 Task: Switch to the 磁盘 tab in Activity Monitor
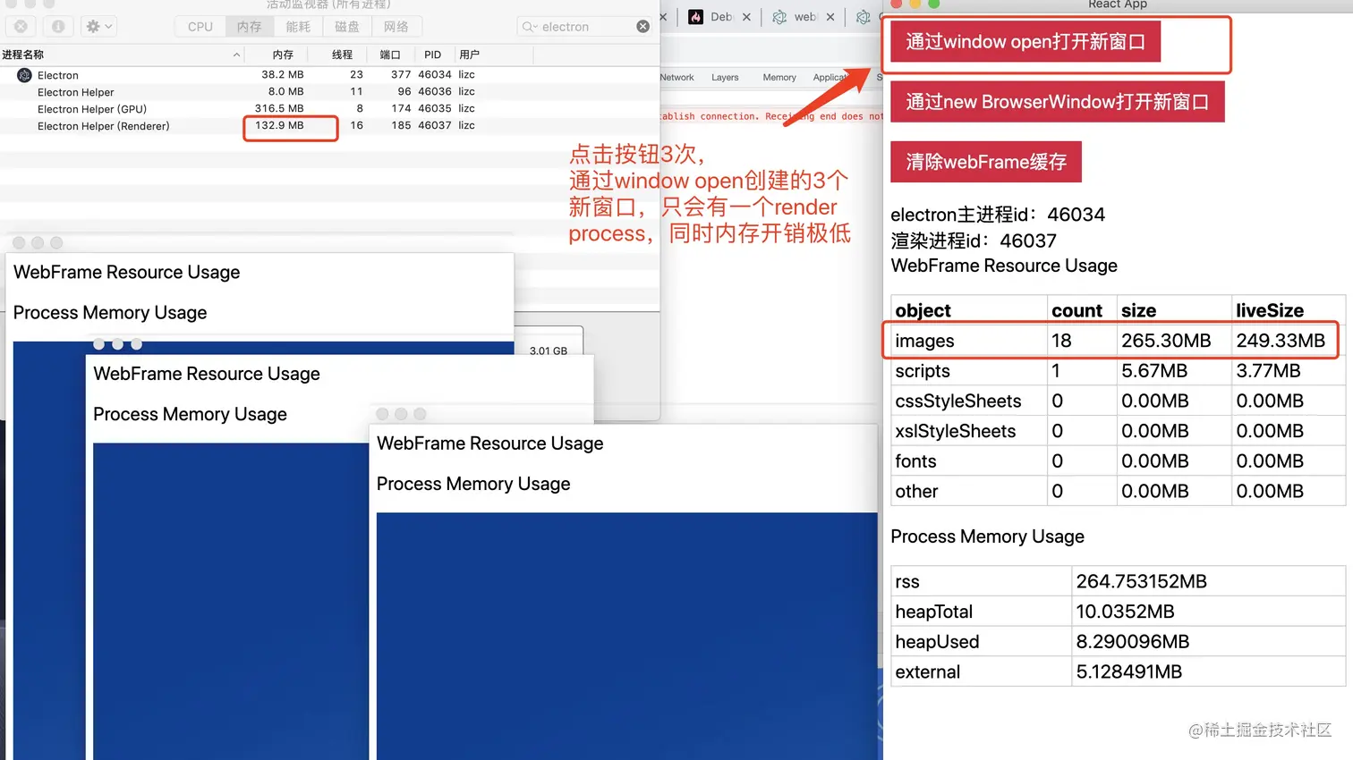coord(347,26)
